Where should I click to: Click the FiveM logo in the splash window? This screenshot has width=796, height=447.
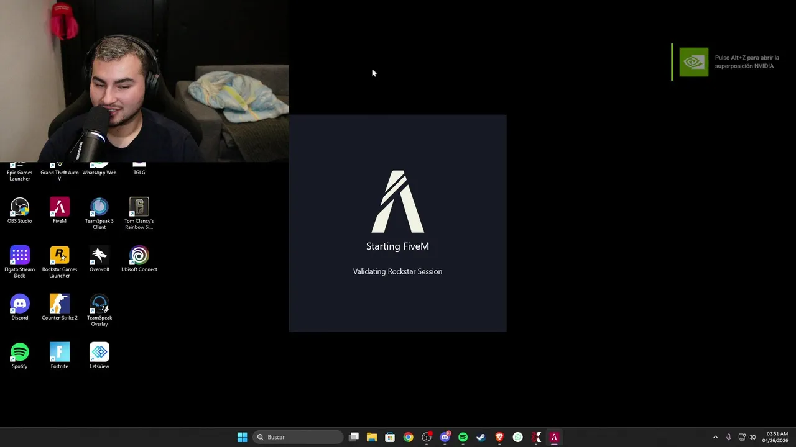[x=397, y=202]
